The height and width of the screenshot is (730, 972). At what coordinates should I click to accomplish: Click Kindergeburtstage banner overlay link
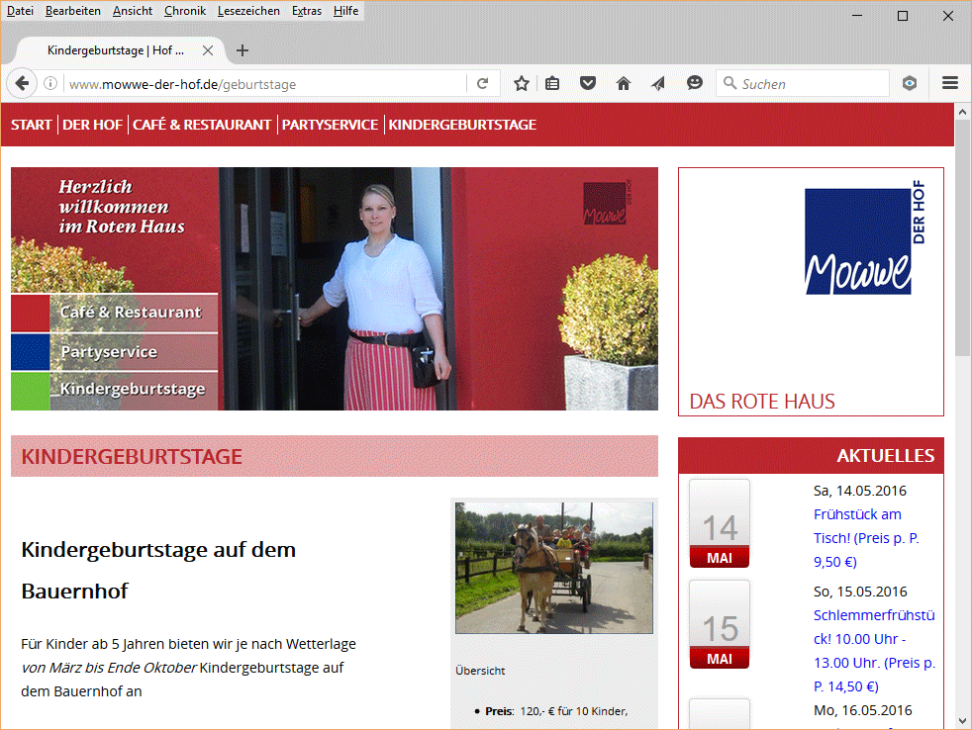pos(133,389)
